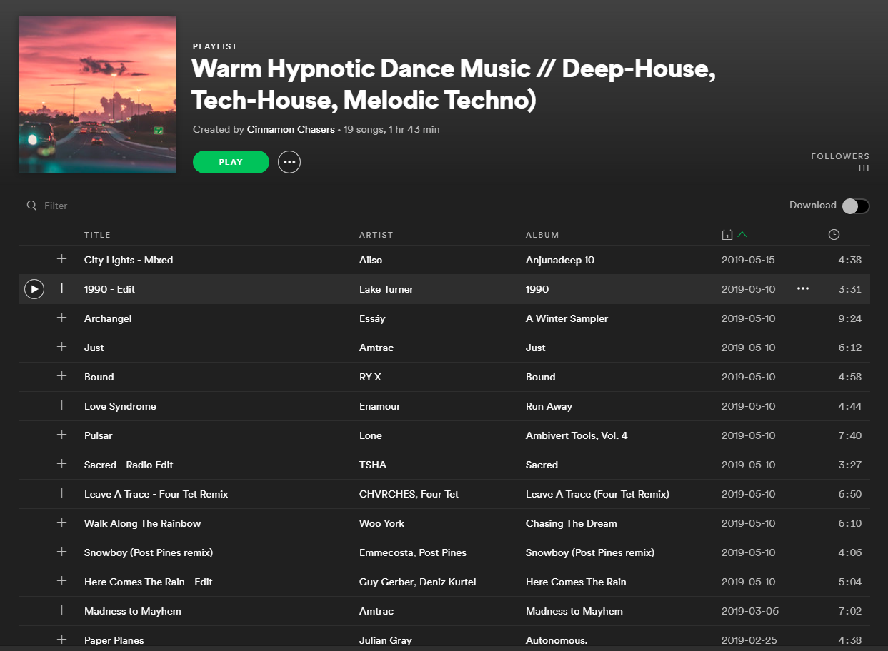Add Paper Planes using its plus icon
Viewport: 888px width, 651px height.
click(x=61, y=640)
